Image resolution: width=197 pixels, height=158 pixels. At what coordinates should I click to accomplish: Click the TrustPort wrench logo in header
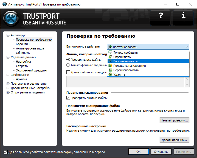[x=11, y=18]
